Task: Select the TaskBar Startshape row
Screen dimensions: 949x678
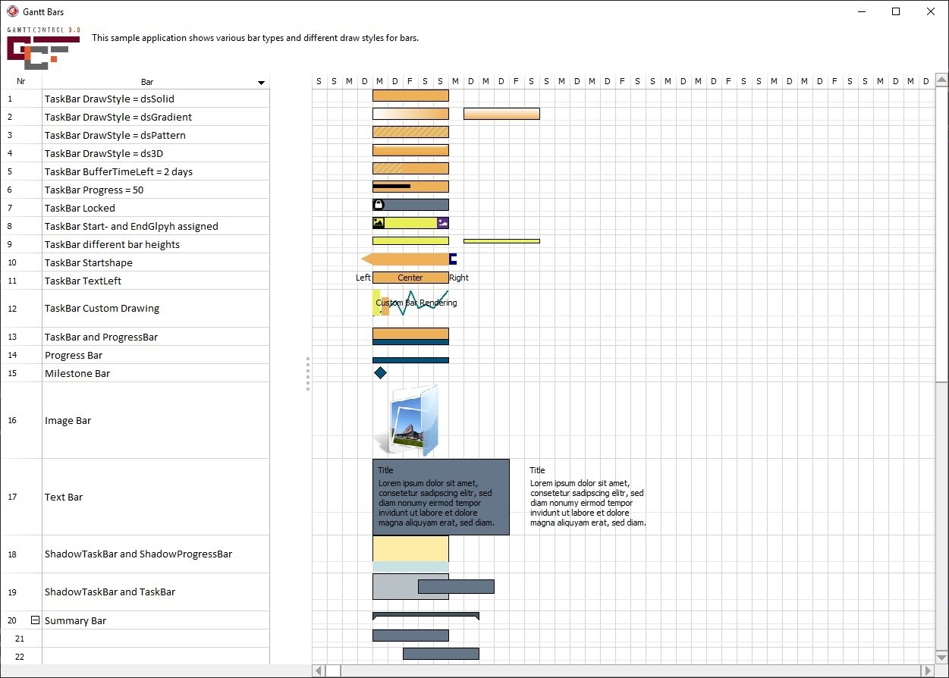Action: click(x=135, y=262)
